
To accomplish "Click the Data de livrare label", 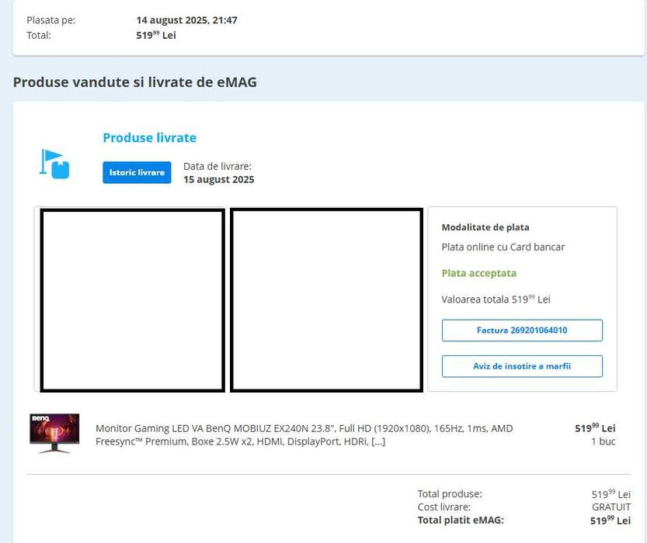I will [217, 166].
